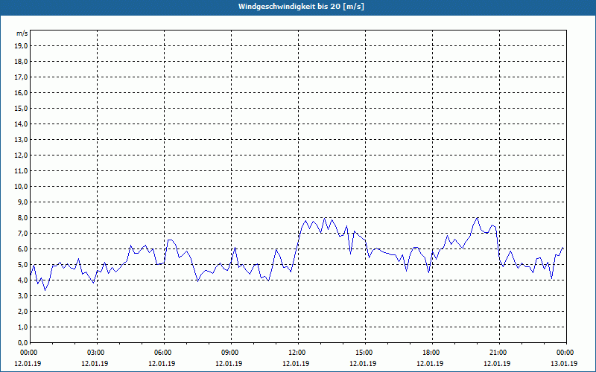Click the 8,0 y-axis label
Viewport: 596px width, 372px height.
pos(22,217)
